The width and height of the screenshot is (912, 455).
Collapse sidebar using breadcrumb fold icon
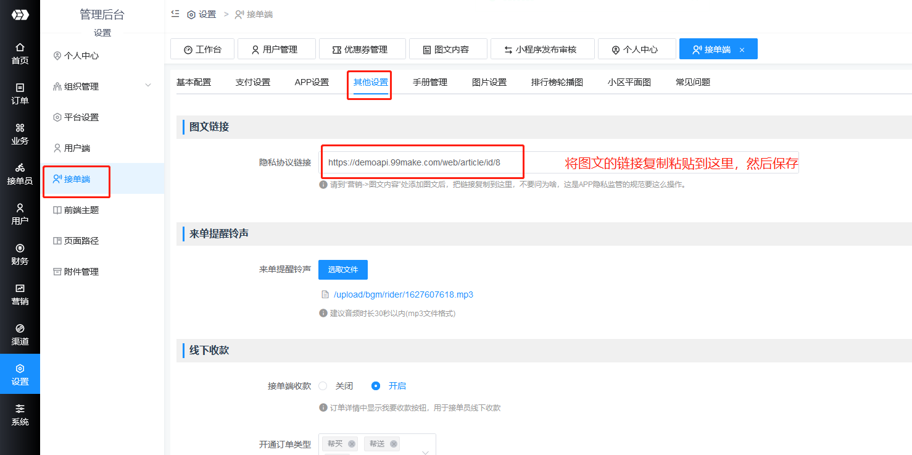pos(175,14)
